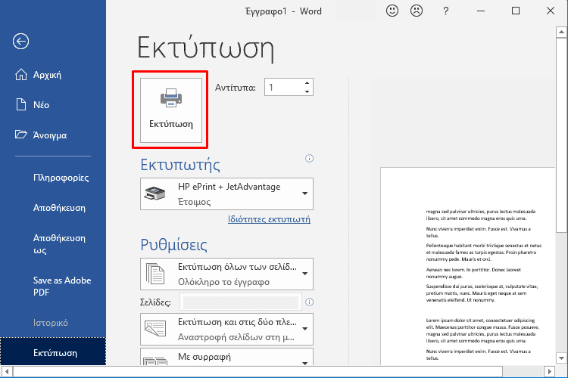Click the print preview page
The height and width of the screenshot is (378, 568).
click(x=468, y=266)
